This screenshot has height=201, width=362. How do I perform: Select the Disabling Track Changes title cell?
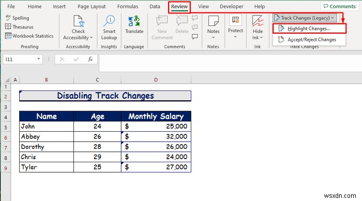coord(105,96)
